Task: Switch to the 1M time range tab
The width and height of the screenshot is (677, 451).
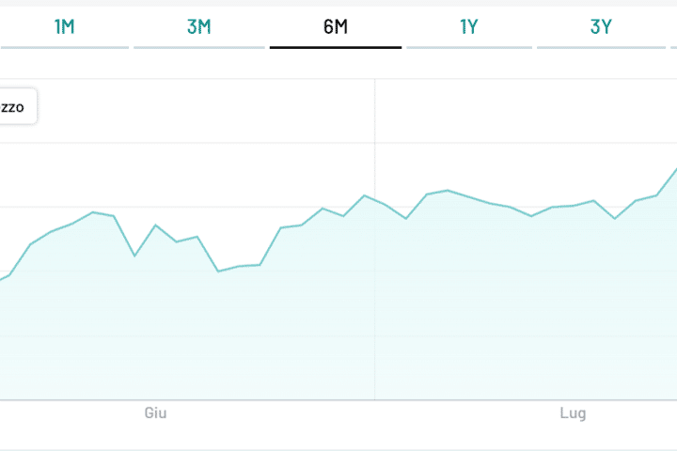Action: point(64,26)
